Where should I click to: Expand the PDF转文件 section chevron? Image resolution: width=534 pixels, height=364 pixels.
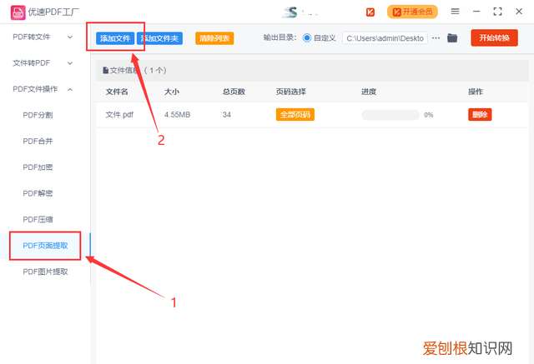[x=70, y=37]
